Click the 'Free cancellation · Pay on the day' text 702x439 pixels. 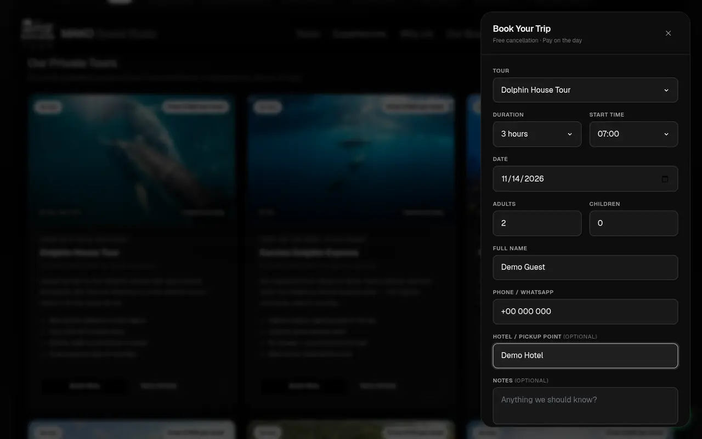(x=537, y=41)
